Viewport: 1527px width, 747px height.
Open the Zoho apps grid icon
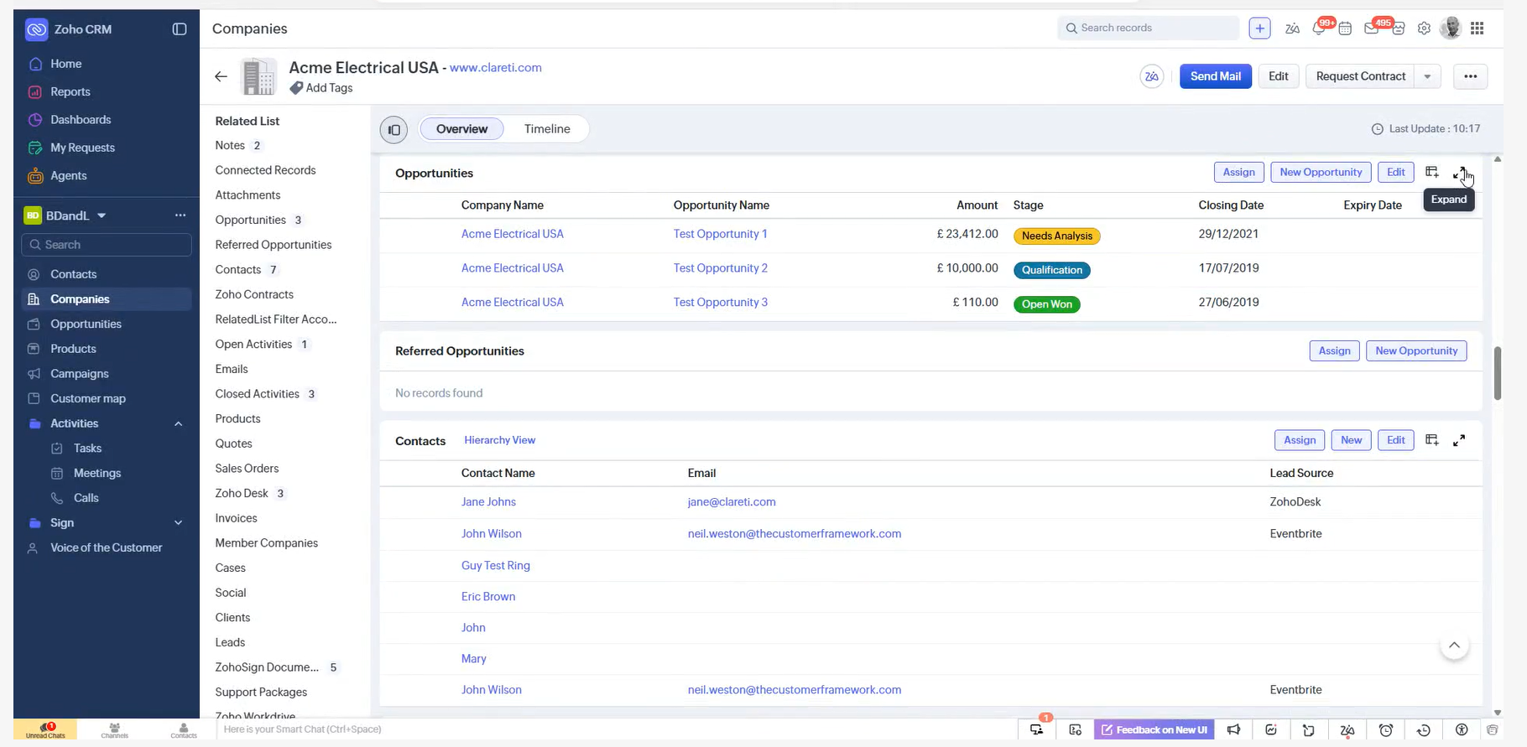click(x=1477, y=29)
